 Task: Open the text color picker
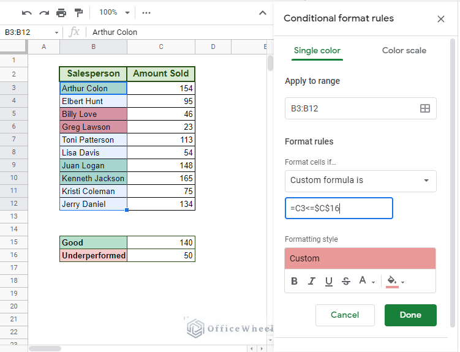click(x=366, y=281)
